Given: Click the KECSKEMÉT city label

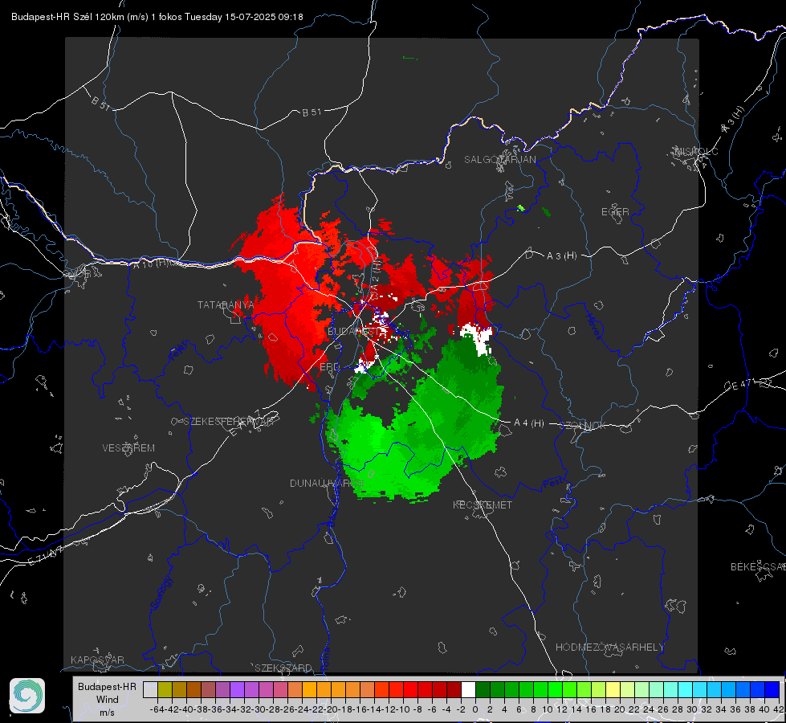Looking at the screenshot, I should pyautogui.click(x=483, y=505).
